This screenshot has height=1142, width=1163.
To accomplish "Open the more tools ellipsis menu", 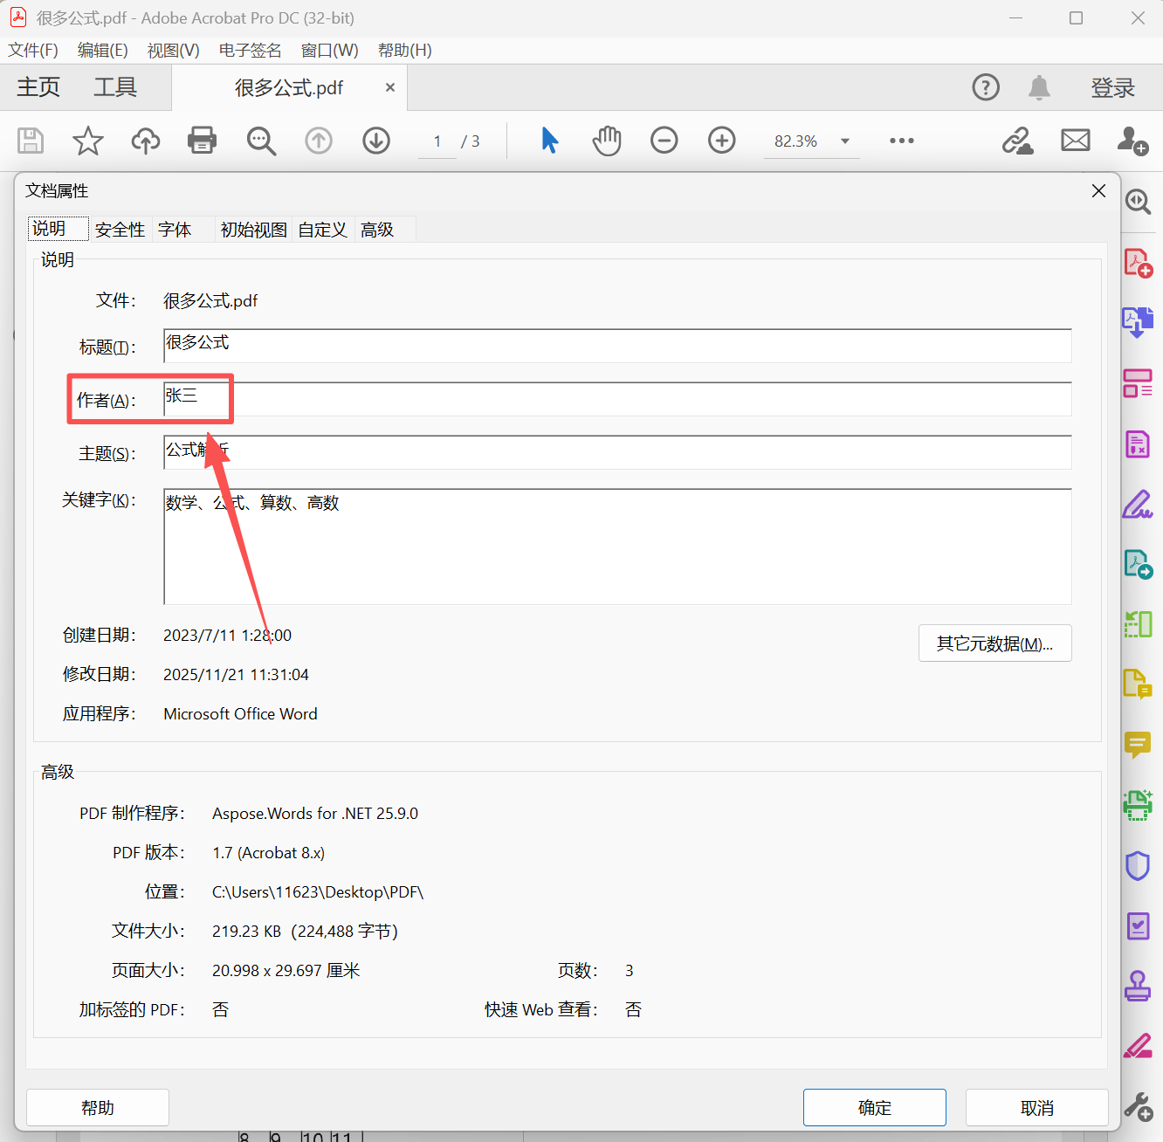I will 901,140.
